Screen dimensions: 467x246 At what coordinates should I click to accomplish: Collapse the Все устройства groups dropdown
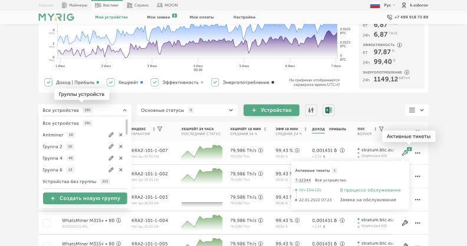click(x=124, y=110)
